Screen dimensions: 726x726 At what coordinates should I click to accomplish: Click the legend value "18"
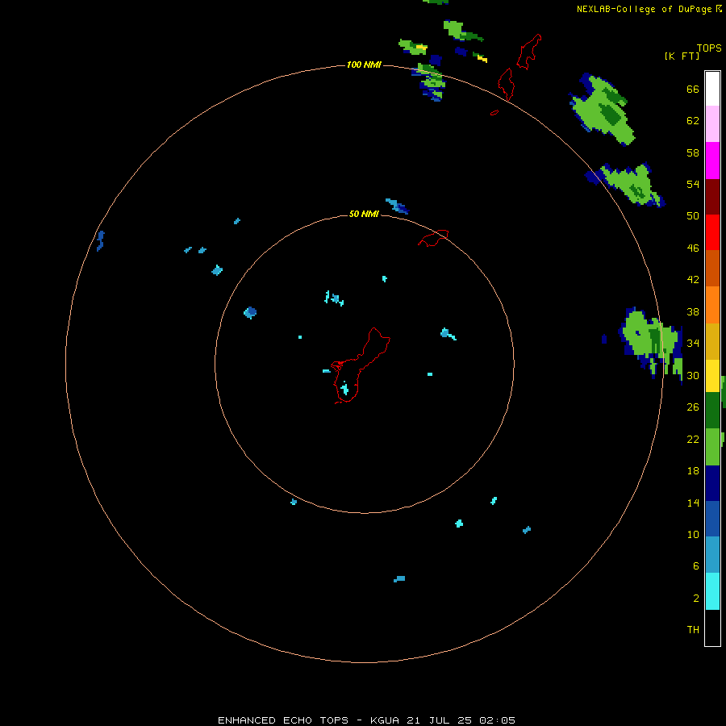click(693, 471)
